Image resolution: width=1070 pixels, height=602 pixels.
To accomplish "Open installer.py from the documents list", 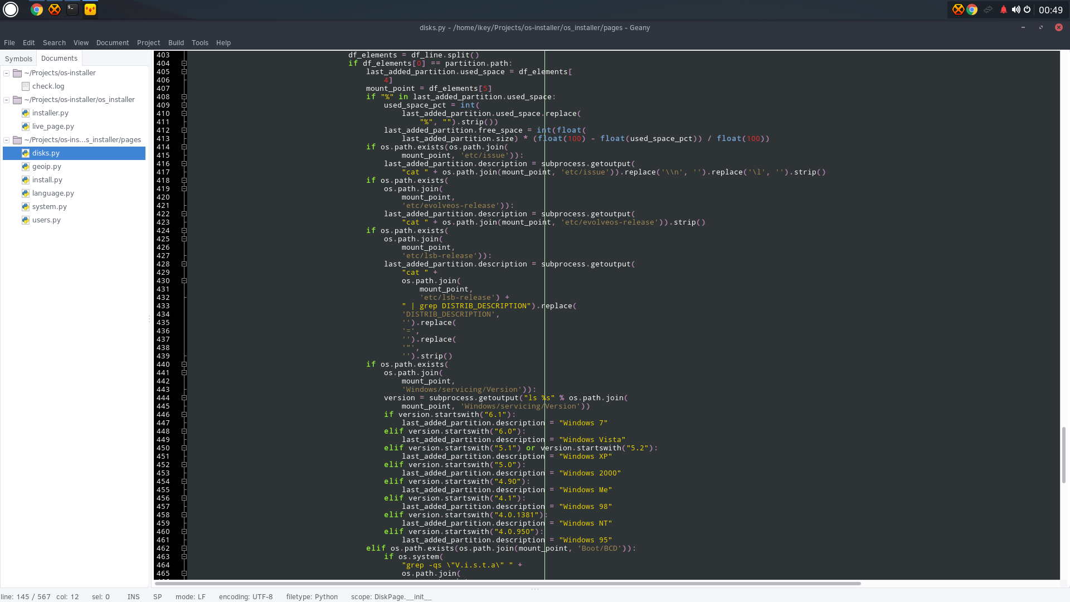I will pos(50,113).
